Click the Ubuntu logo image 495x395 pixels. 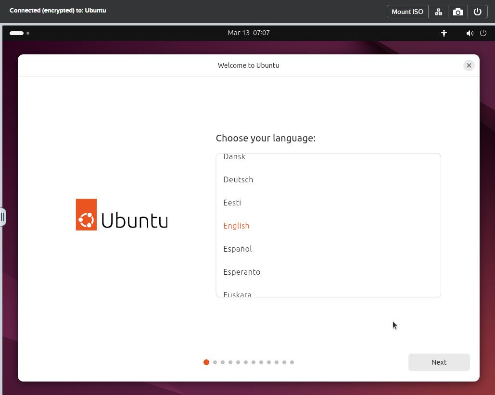pos(122,215)
